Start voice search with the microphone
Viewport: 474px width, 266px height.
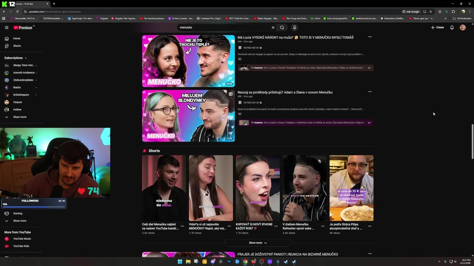(294, 27)
